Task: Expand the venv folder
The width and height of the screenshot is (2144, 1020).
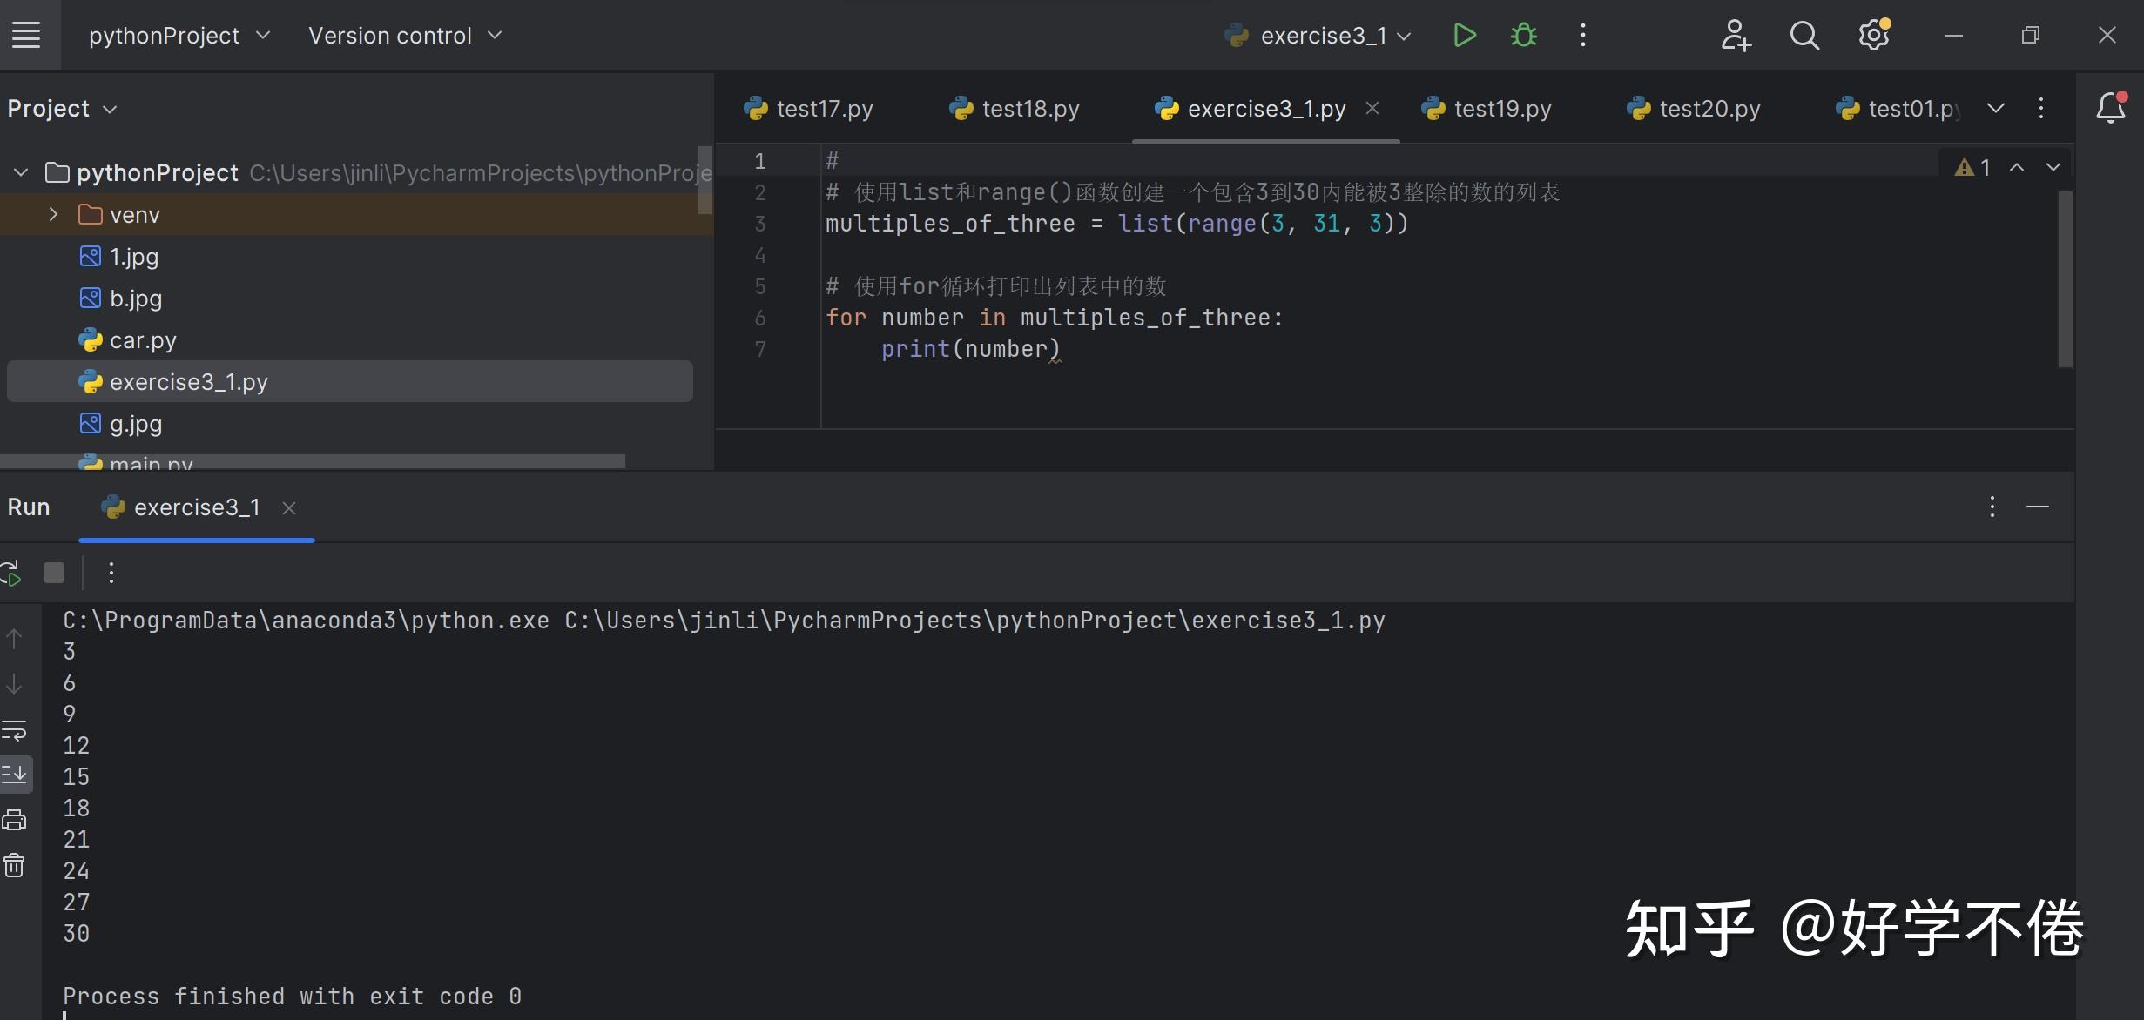Action: [x=53, y=214]
